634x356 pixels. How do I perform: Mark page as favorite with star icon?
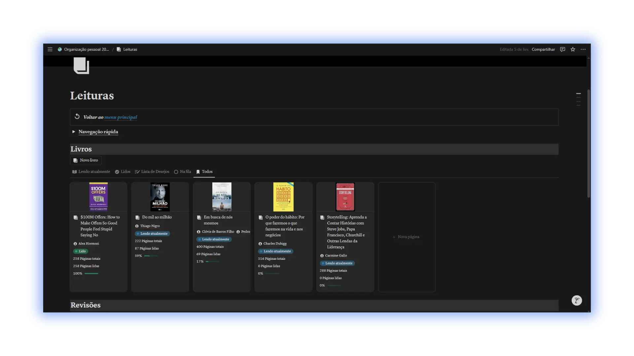[573, 49]
